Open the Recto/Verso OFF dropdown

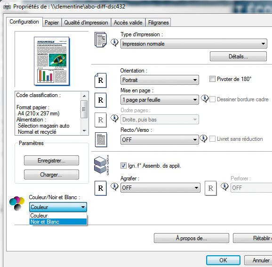(160, 140)
